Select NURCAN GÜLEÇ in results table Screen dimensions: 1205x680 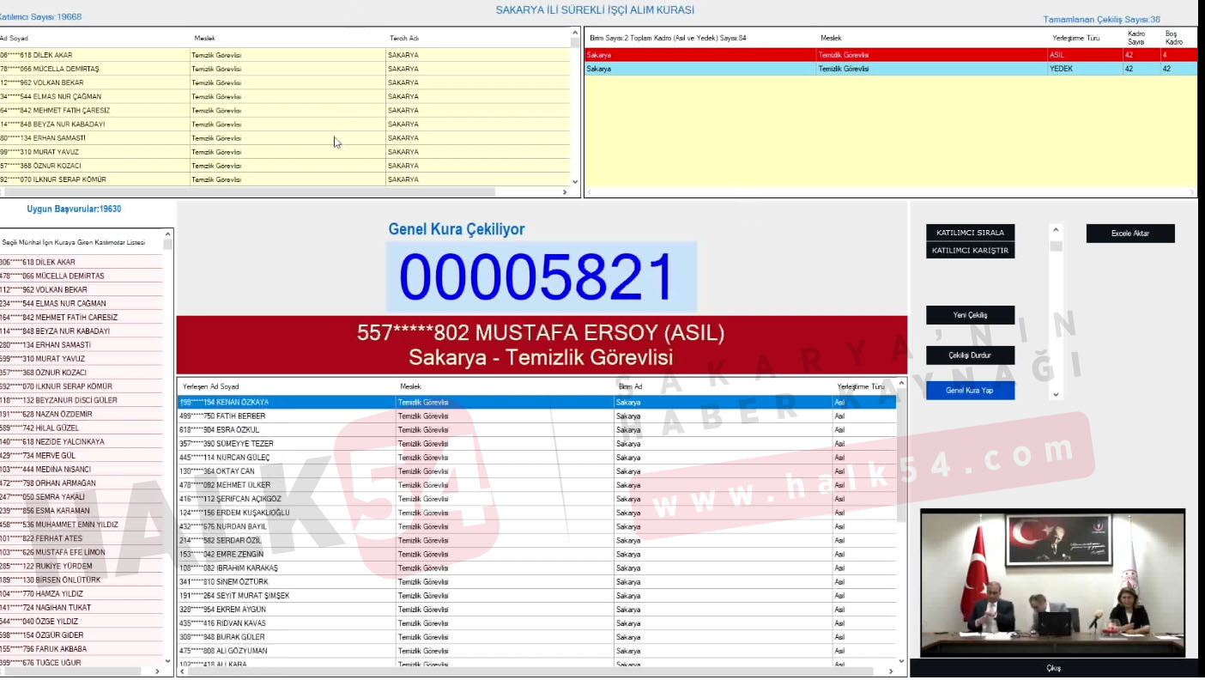coord(536,458)
